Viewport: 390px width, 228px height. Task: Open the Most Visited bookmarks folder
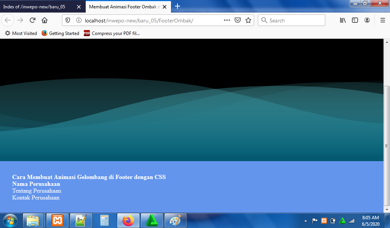[21, 33]
